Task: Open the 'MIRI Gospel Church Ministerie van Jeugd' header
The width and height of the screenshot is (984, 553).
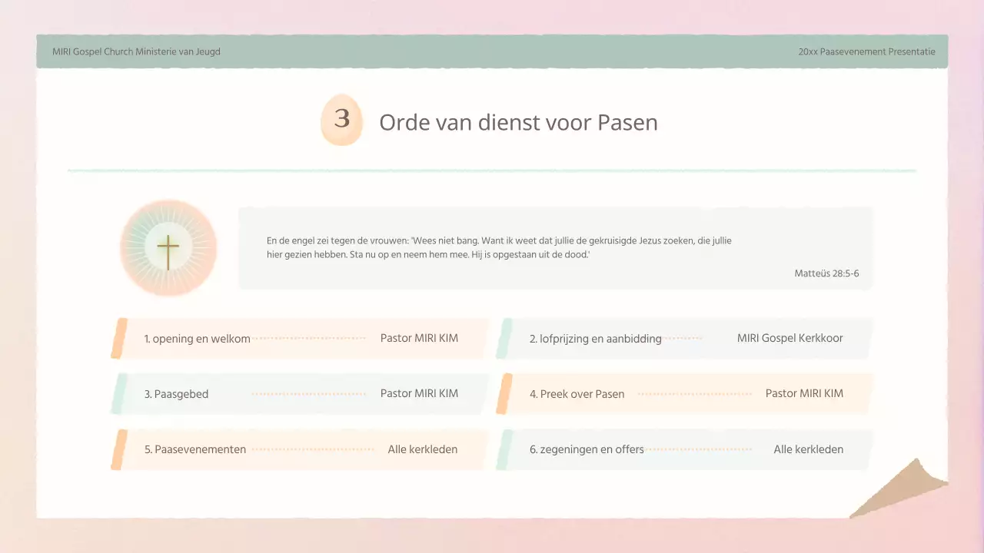Action: 135,51
